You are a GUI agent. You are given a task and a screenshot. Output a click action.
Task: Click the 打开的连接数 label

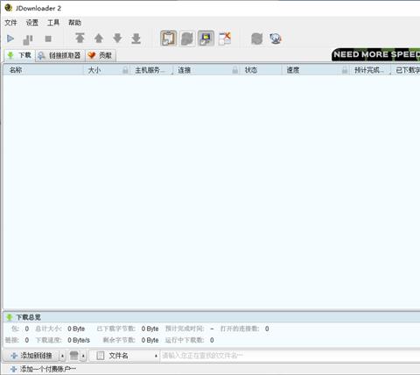coord(240,329)
